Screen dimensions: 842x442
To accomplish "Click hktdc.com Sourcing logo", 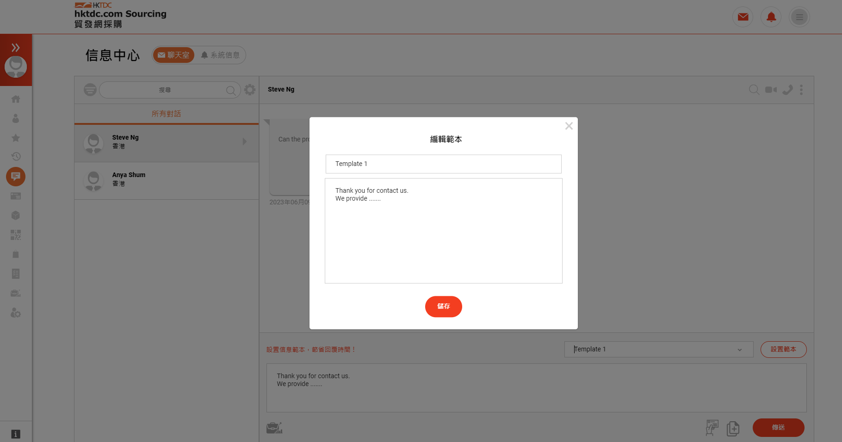I will [121, 15].
